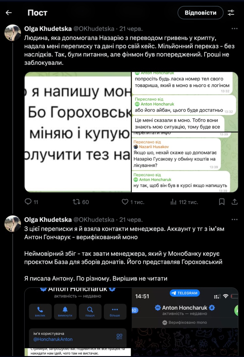
Task: Open Olga Khudetska's avatar on second post
Action: [13, 224]
